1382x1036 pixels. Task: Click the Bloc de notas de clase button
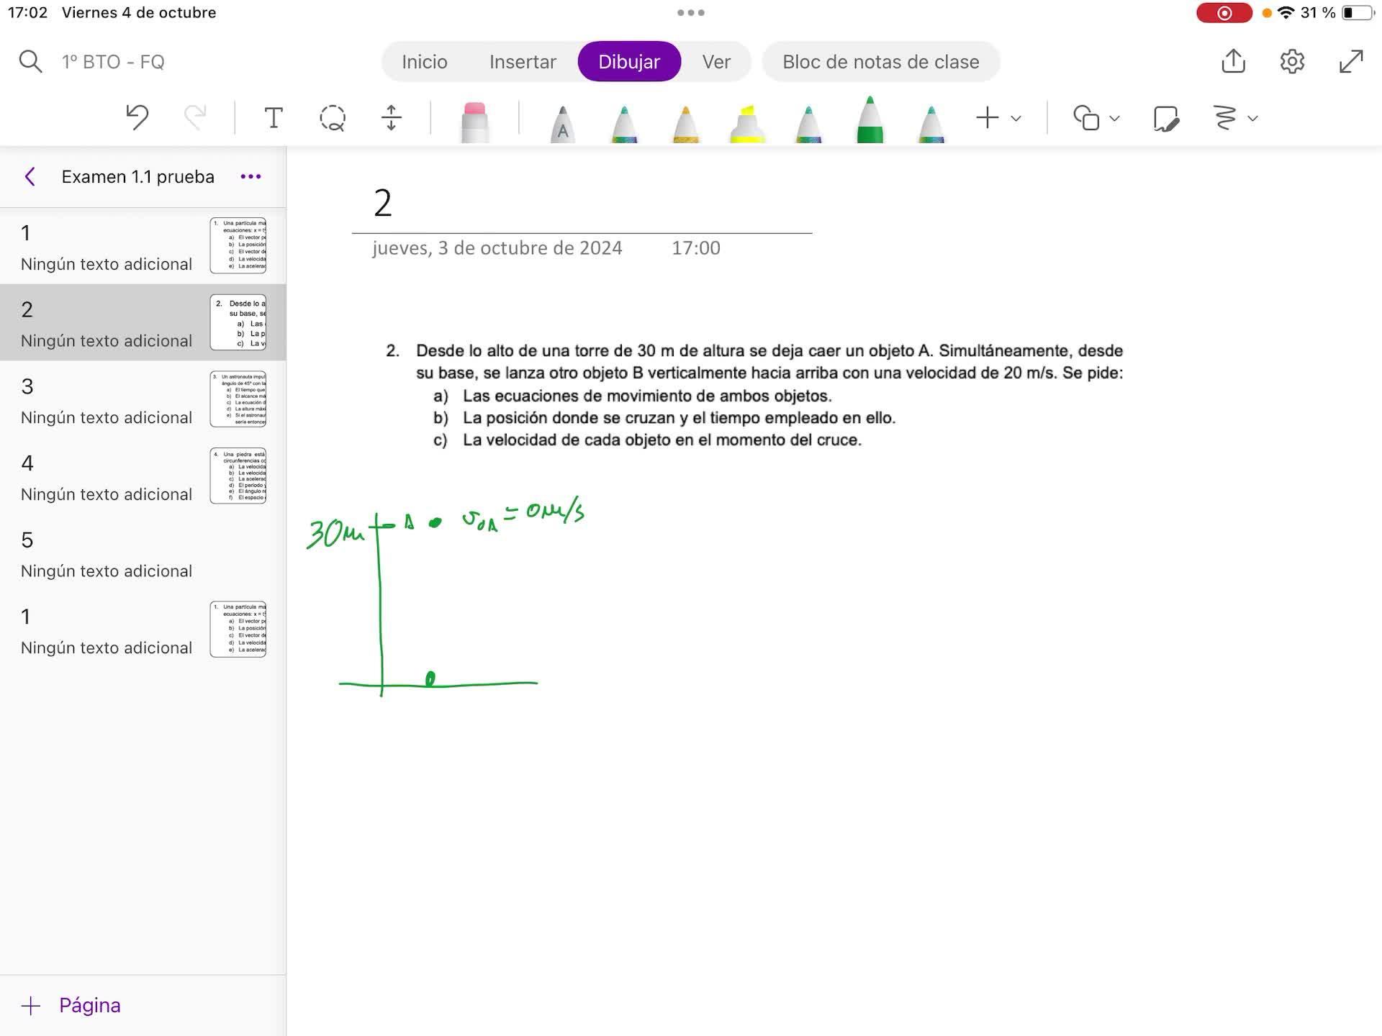point(880,62)
